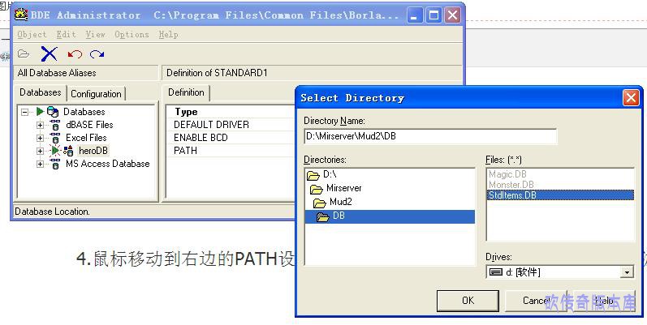Select the MS Access Database tree item
The image size is (647, 325).
click(107, 164)
